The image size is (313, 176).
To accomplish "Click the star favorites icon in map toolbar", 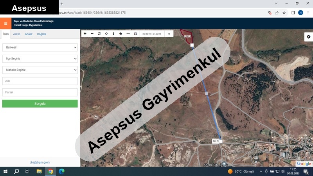I will pos(121,34).
